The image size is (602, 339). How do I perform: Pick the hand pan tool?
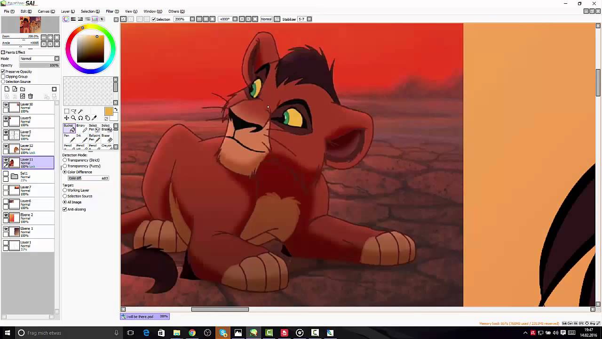pyautogui.click(x=87, y=118)
